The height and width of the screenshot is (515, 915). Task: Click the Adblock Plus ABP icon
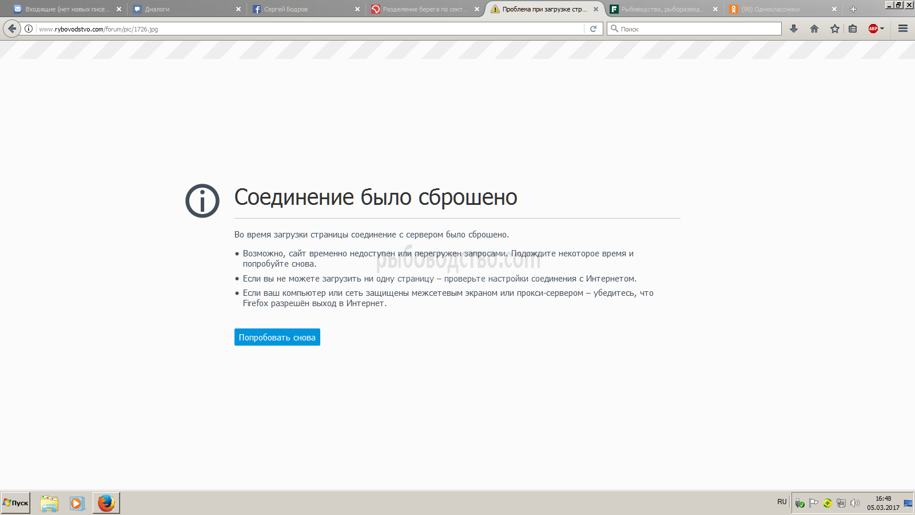(873, 29)
